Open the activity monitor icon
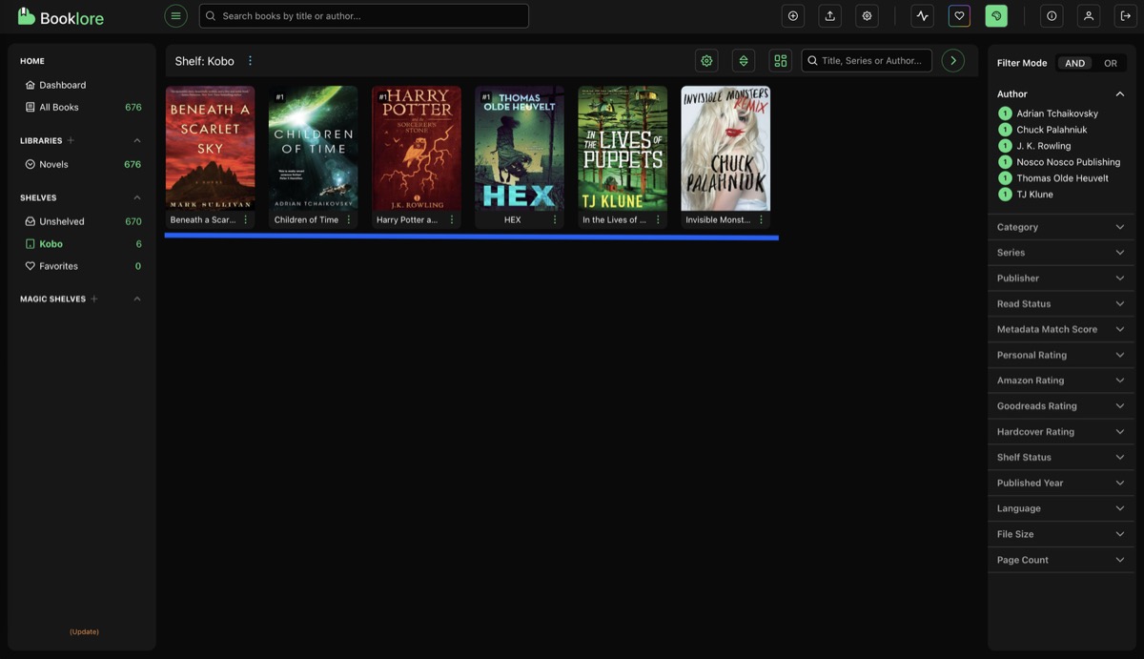The height and width of the screenshot is (659, 1144). point(922,15)
